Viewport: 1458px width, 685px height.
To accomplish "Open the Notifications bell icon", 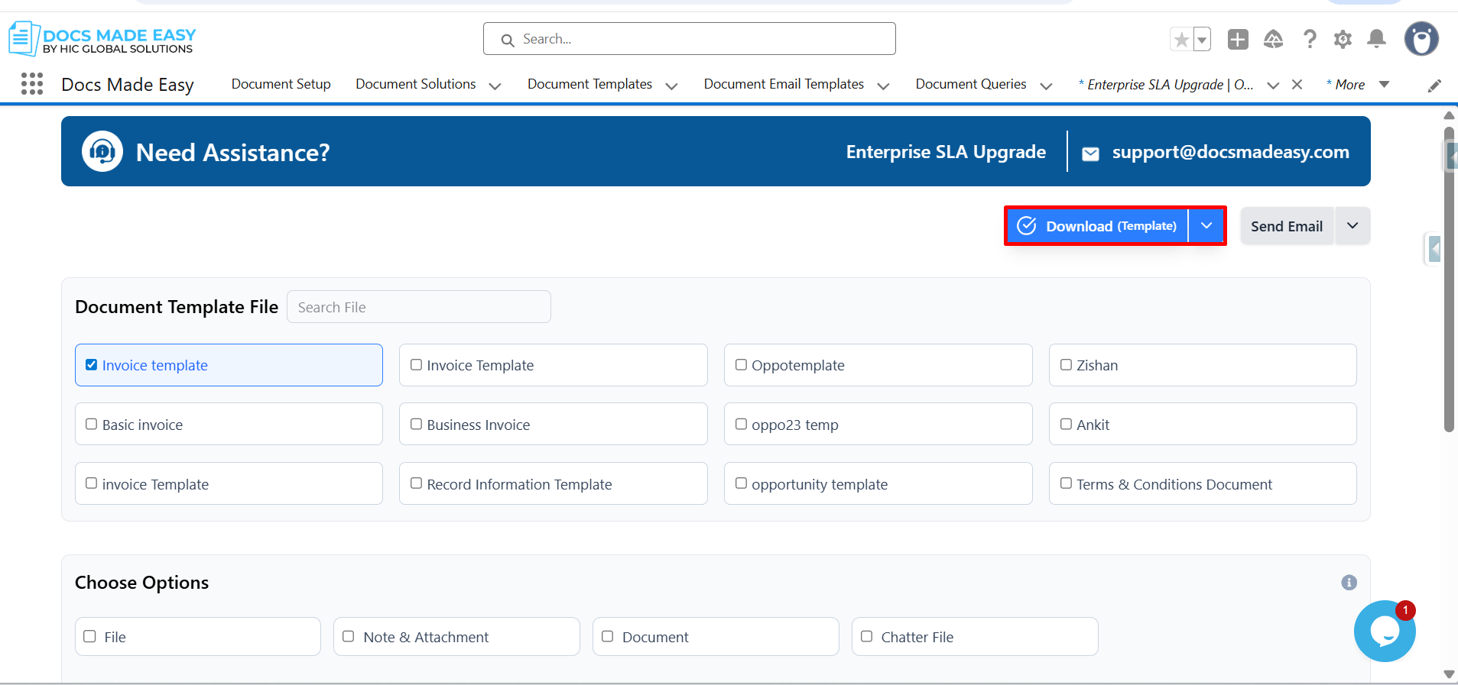I will [1376, 39].
